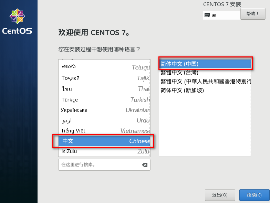Click the 退出(Q) quit button
The image size is (270, 203).
(220, 195)
